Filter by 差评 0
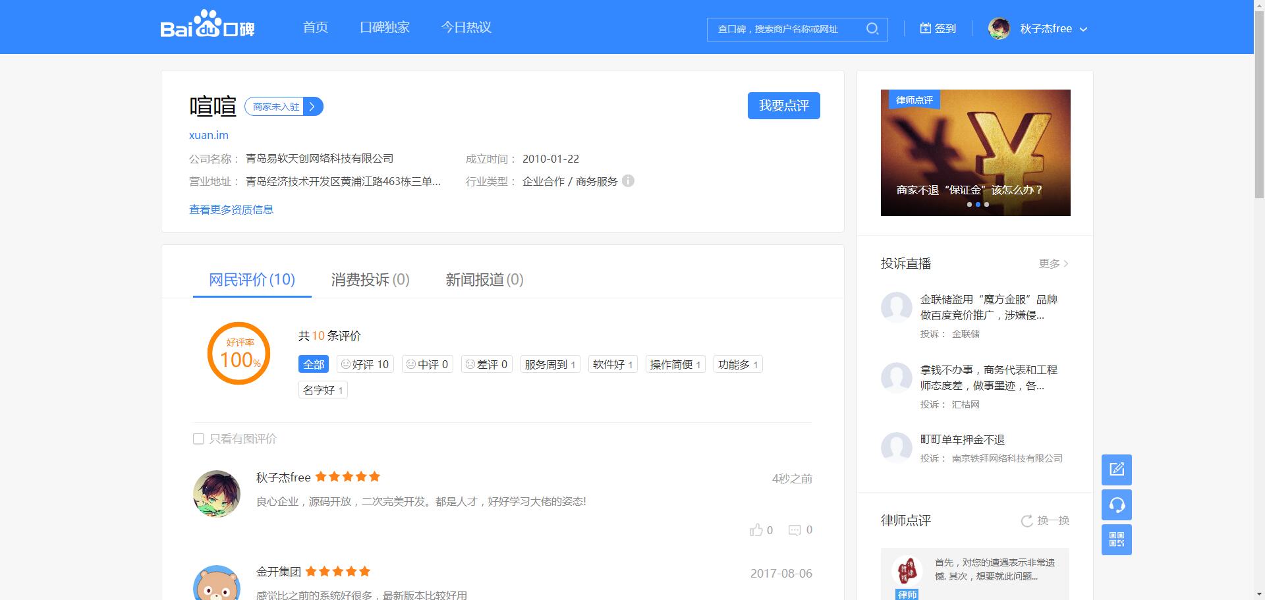The width and height of the screenshot is (1265, 600). click(487, 364)
